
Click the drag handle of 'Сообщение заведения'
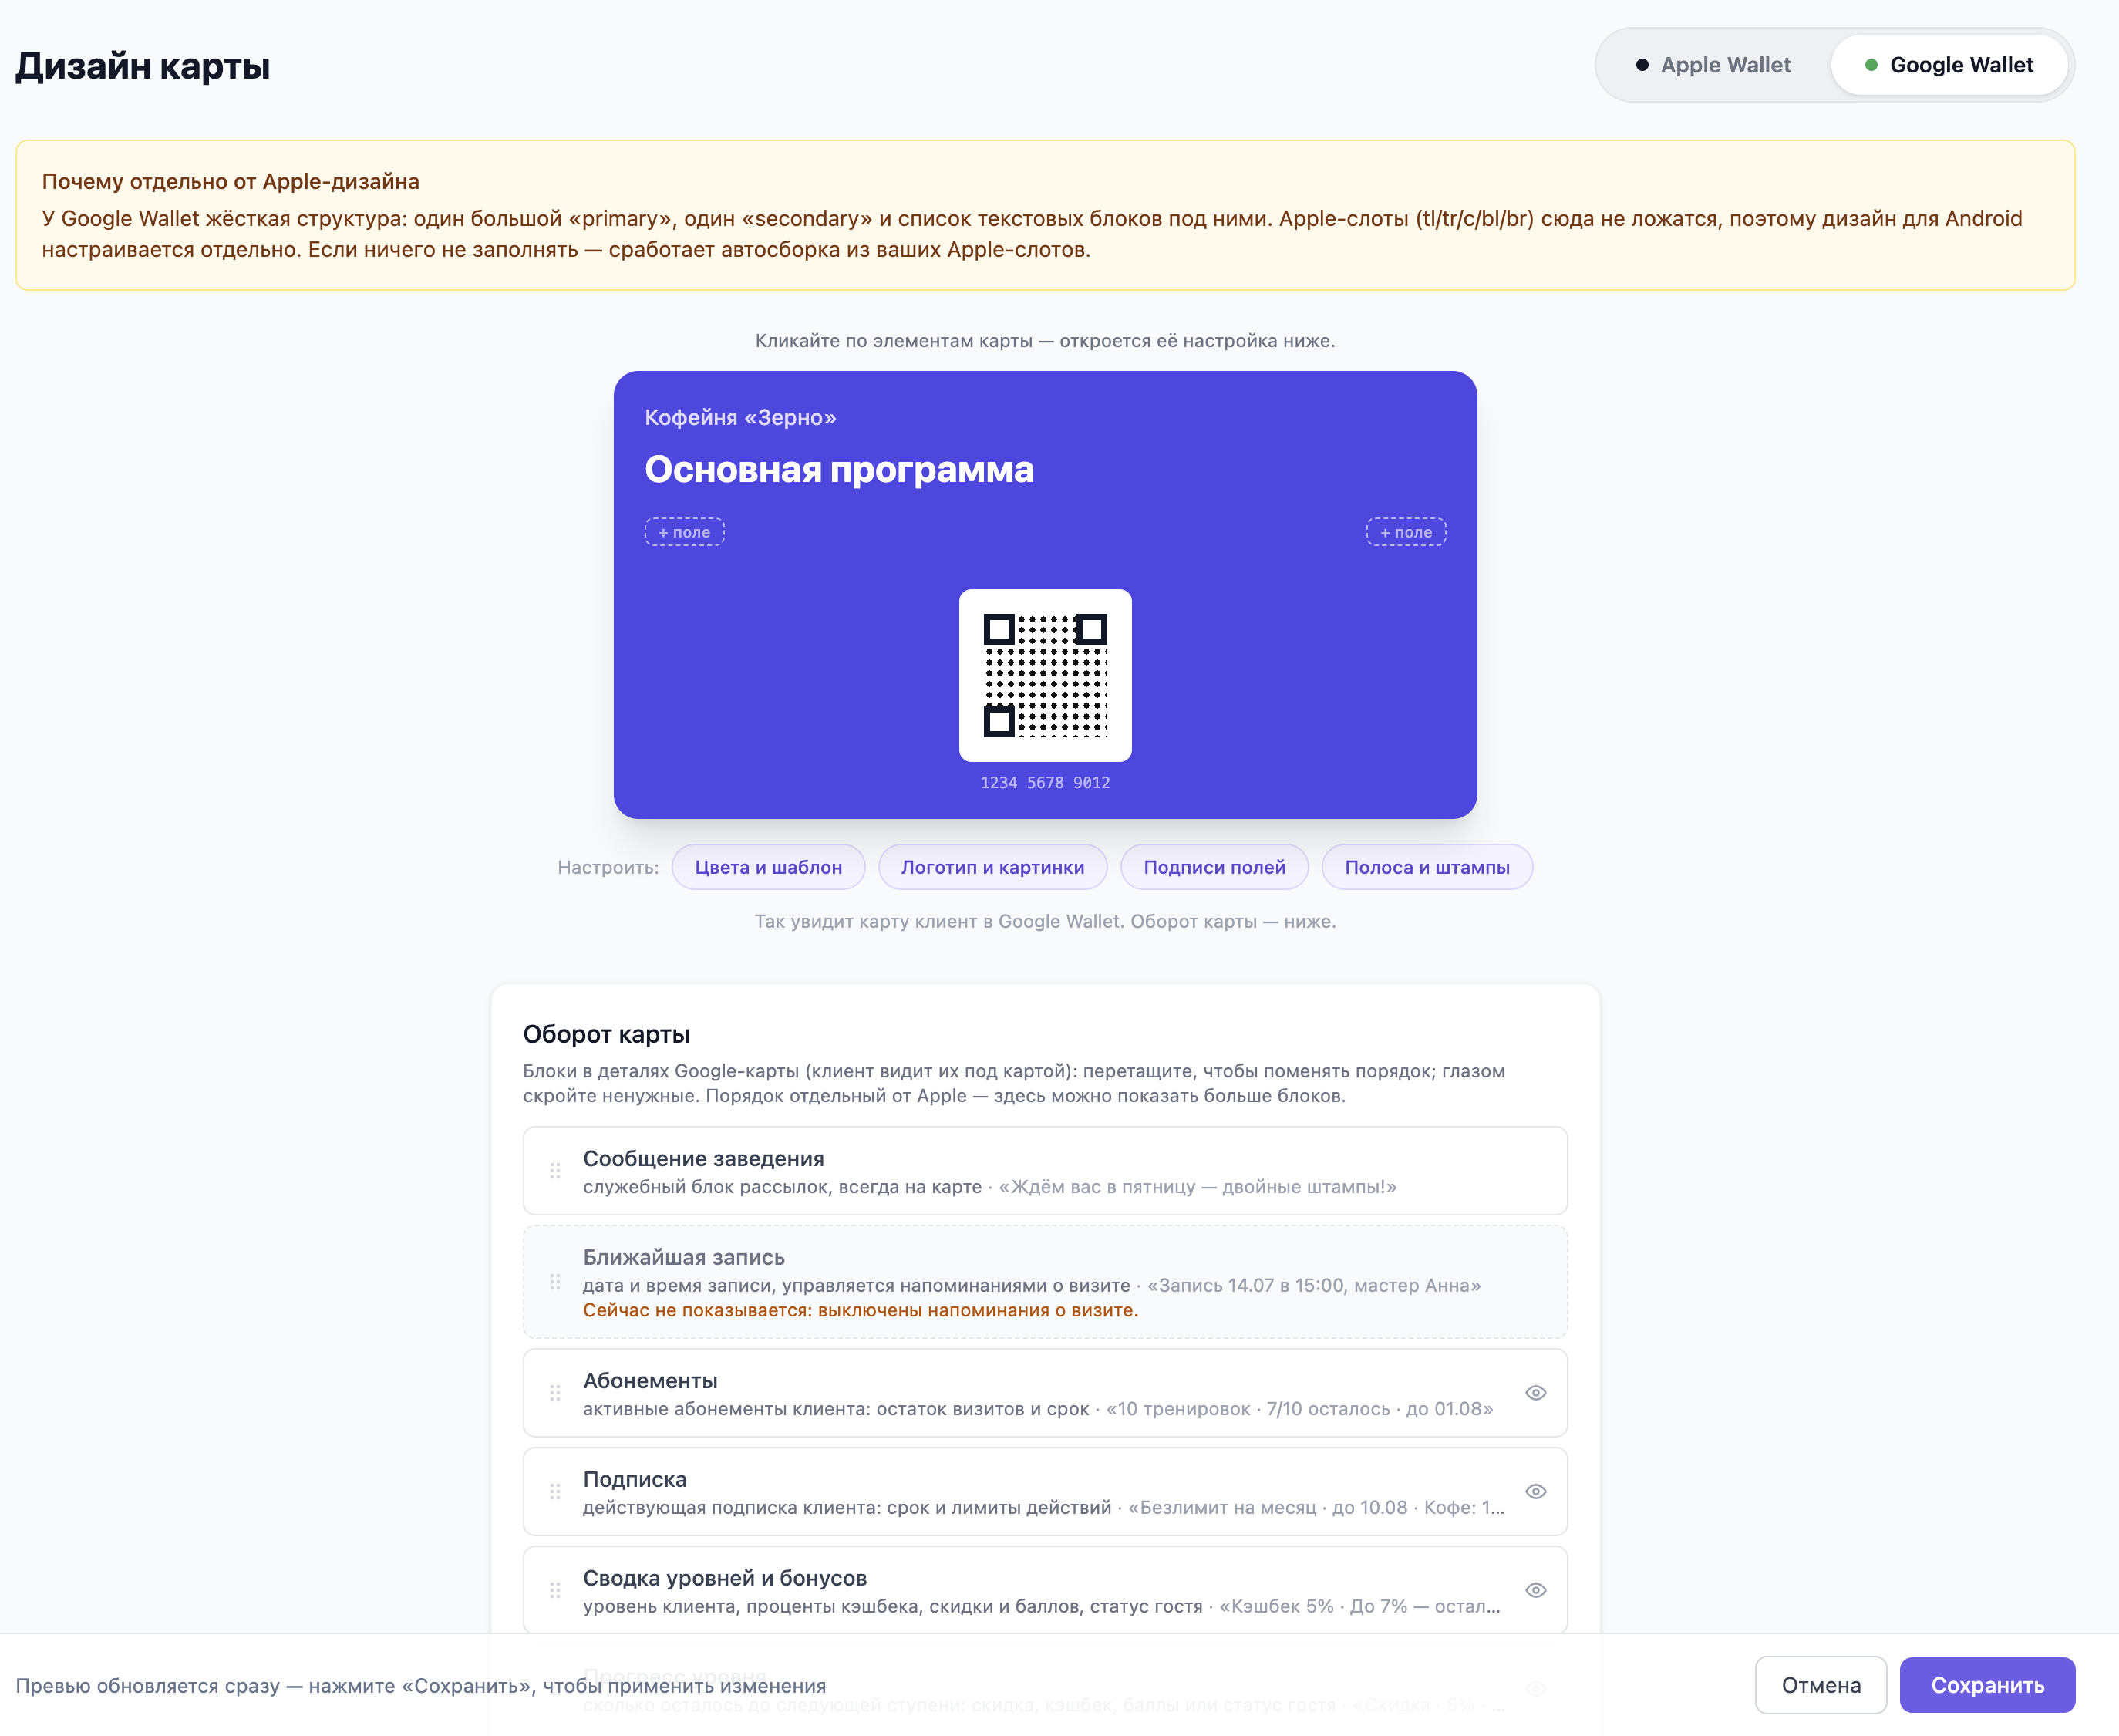click(x=555, y=1171)
